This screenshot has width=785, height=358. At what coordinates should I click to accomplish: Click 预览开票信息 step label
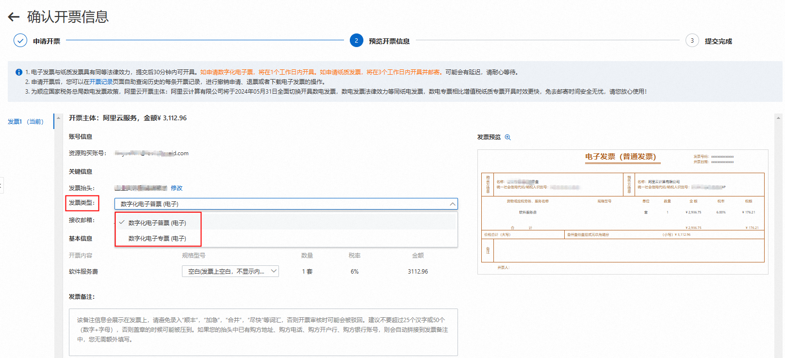tap(389, 41)
